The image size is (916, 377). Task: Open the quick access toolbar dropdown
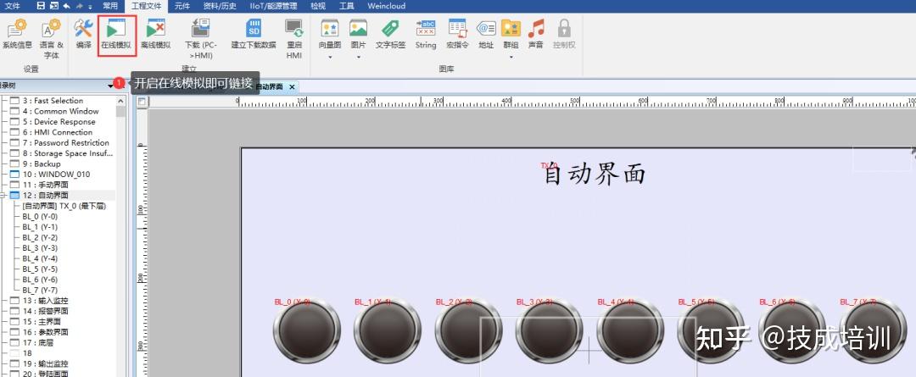90,7
